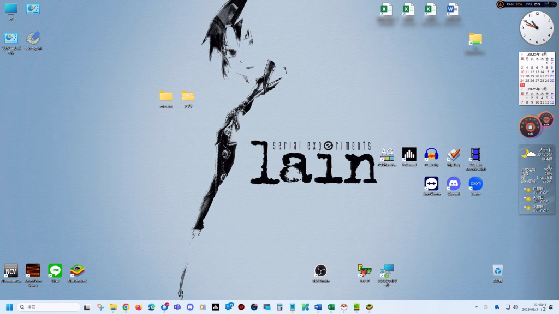
Task: Open TeamViewer from the desktop
Action: tap(431, 186)
